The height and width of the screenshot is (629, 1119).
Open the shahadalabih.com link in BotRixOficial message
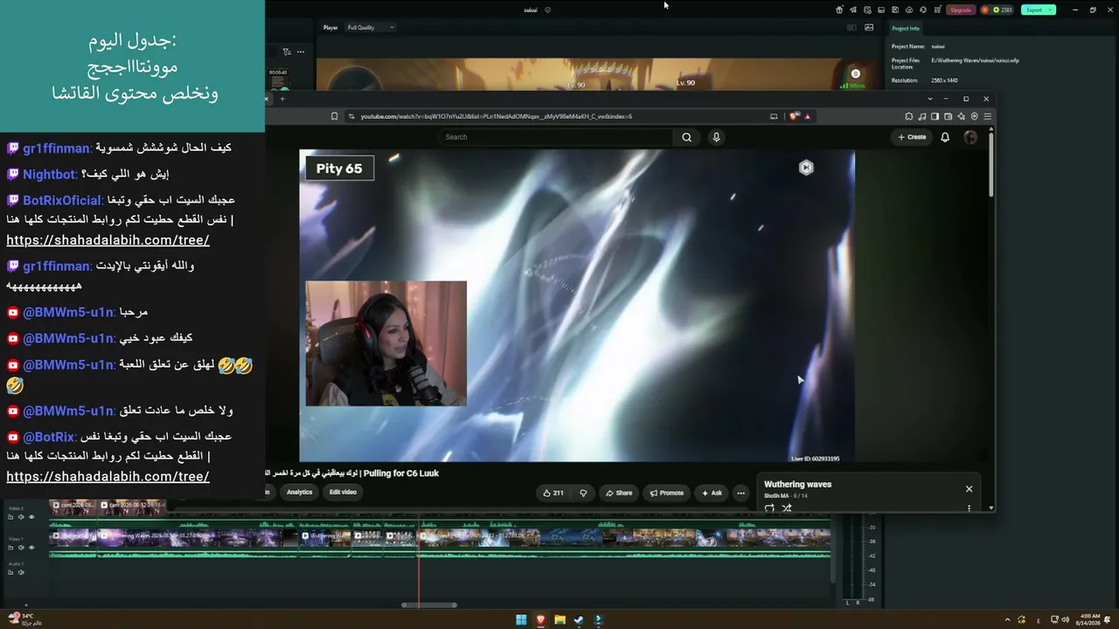[x=108, y=240]
